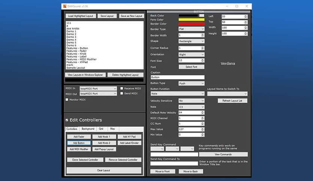Click the Border Width stepper
Image resolution: width=313 pixels, height=181 pixels.
tap(203, 35)
